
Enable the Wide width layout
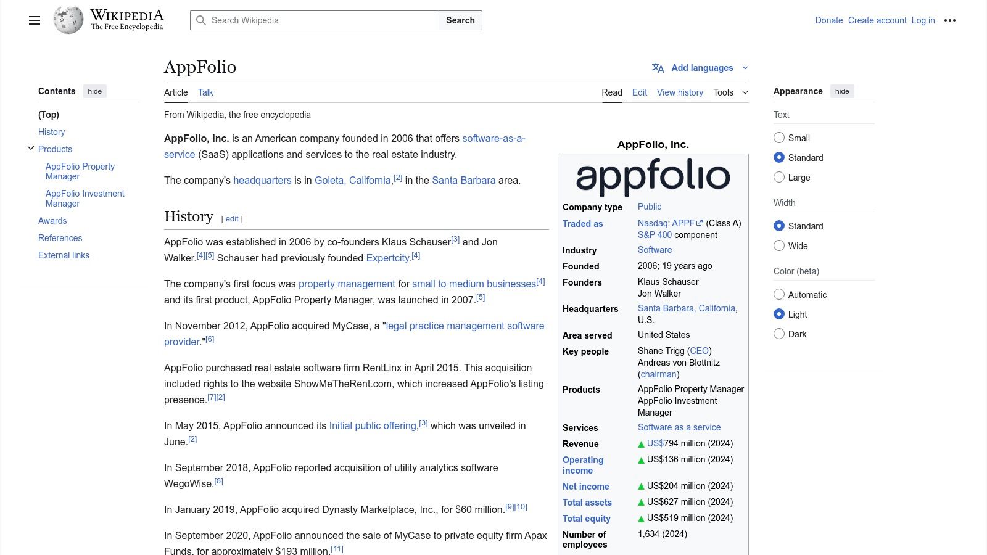pyautogui.click(x=779, y=245)
